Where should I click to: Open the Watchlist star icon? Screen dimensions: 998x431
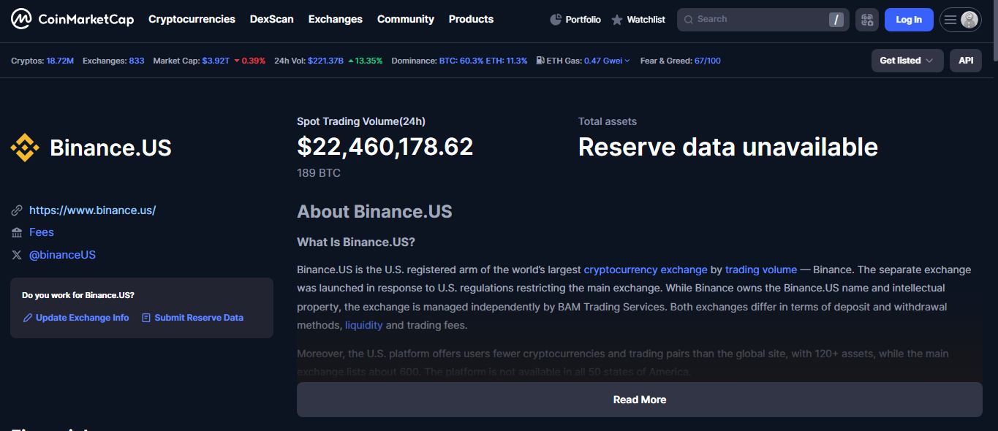(x=617, y=20)
